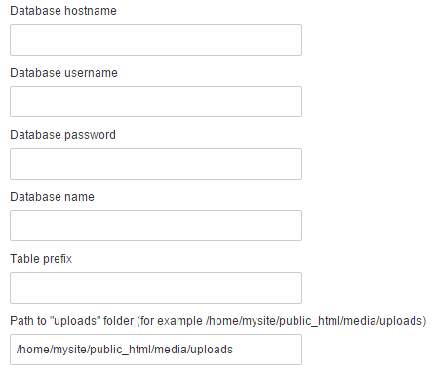Click the word "uploads" in quotes in label
The image size is (434, 372).
[x=75, y=321]
